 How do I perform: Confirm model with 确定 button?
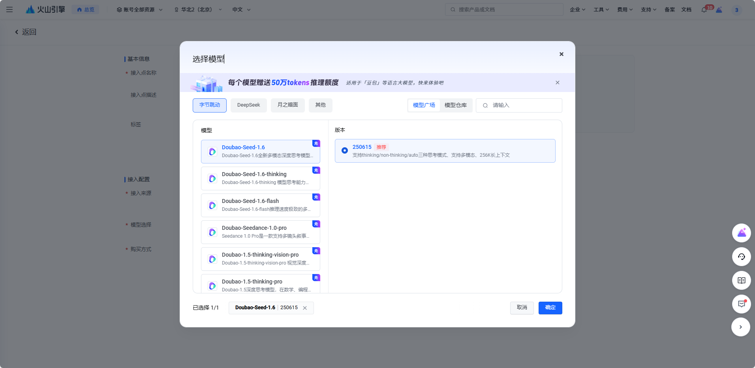(x=550, y=308)
